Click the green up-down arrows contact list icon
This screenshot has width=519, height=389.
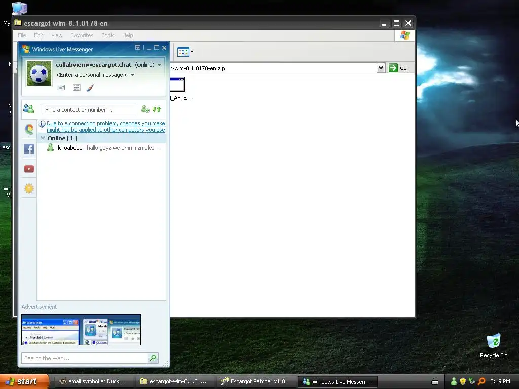[x=157, y=109]
